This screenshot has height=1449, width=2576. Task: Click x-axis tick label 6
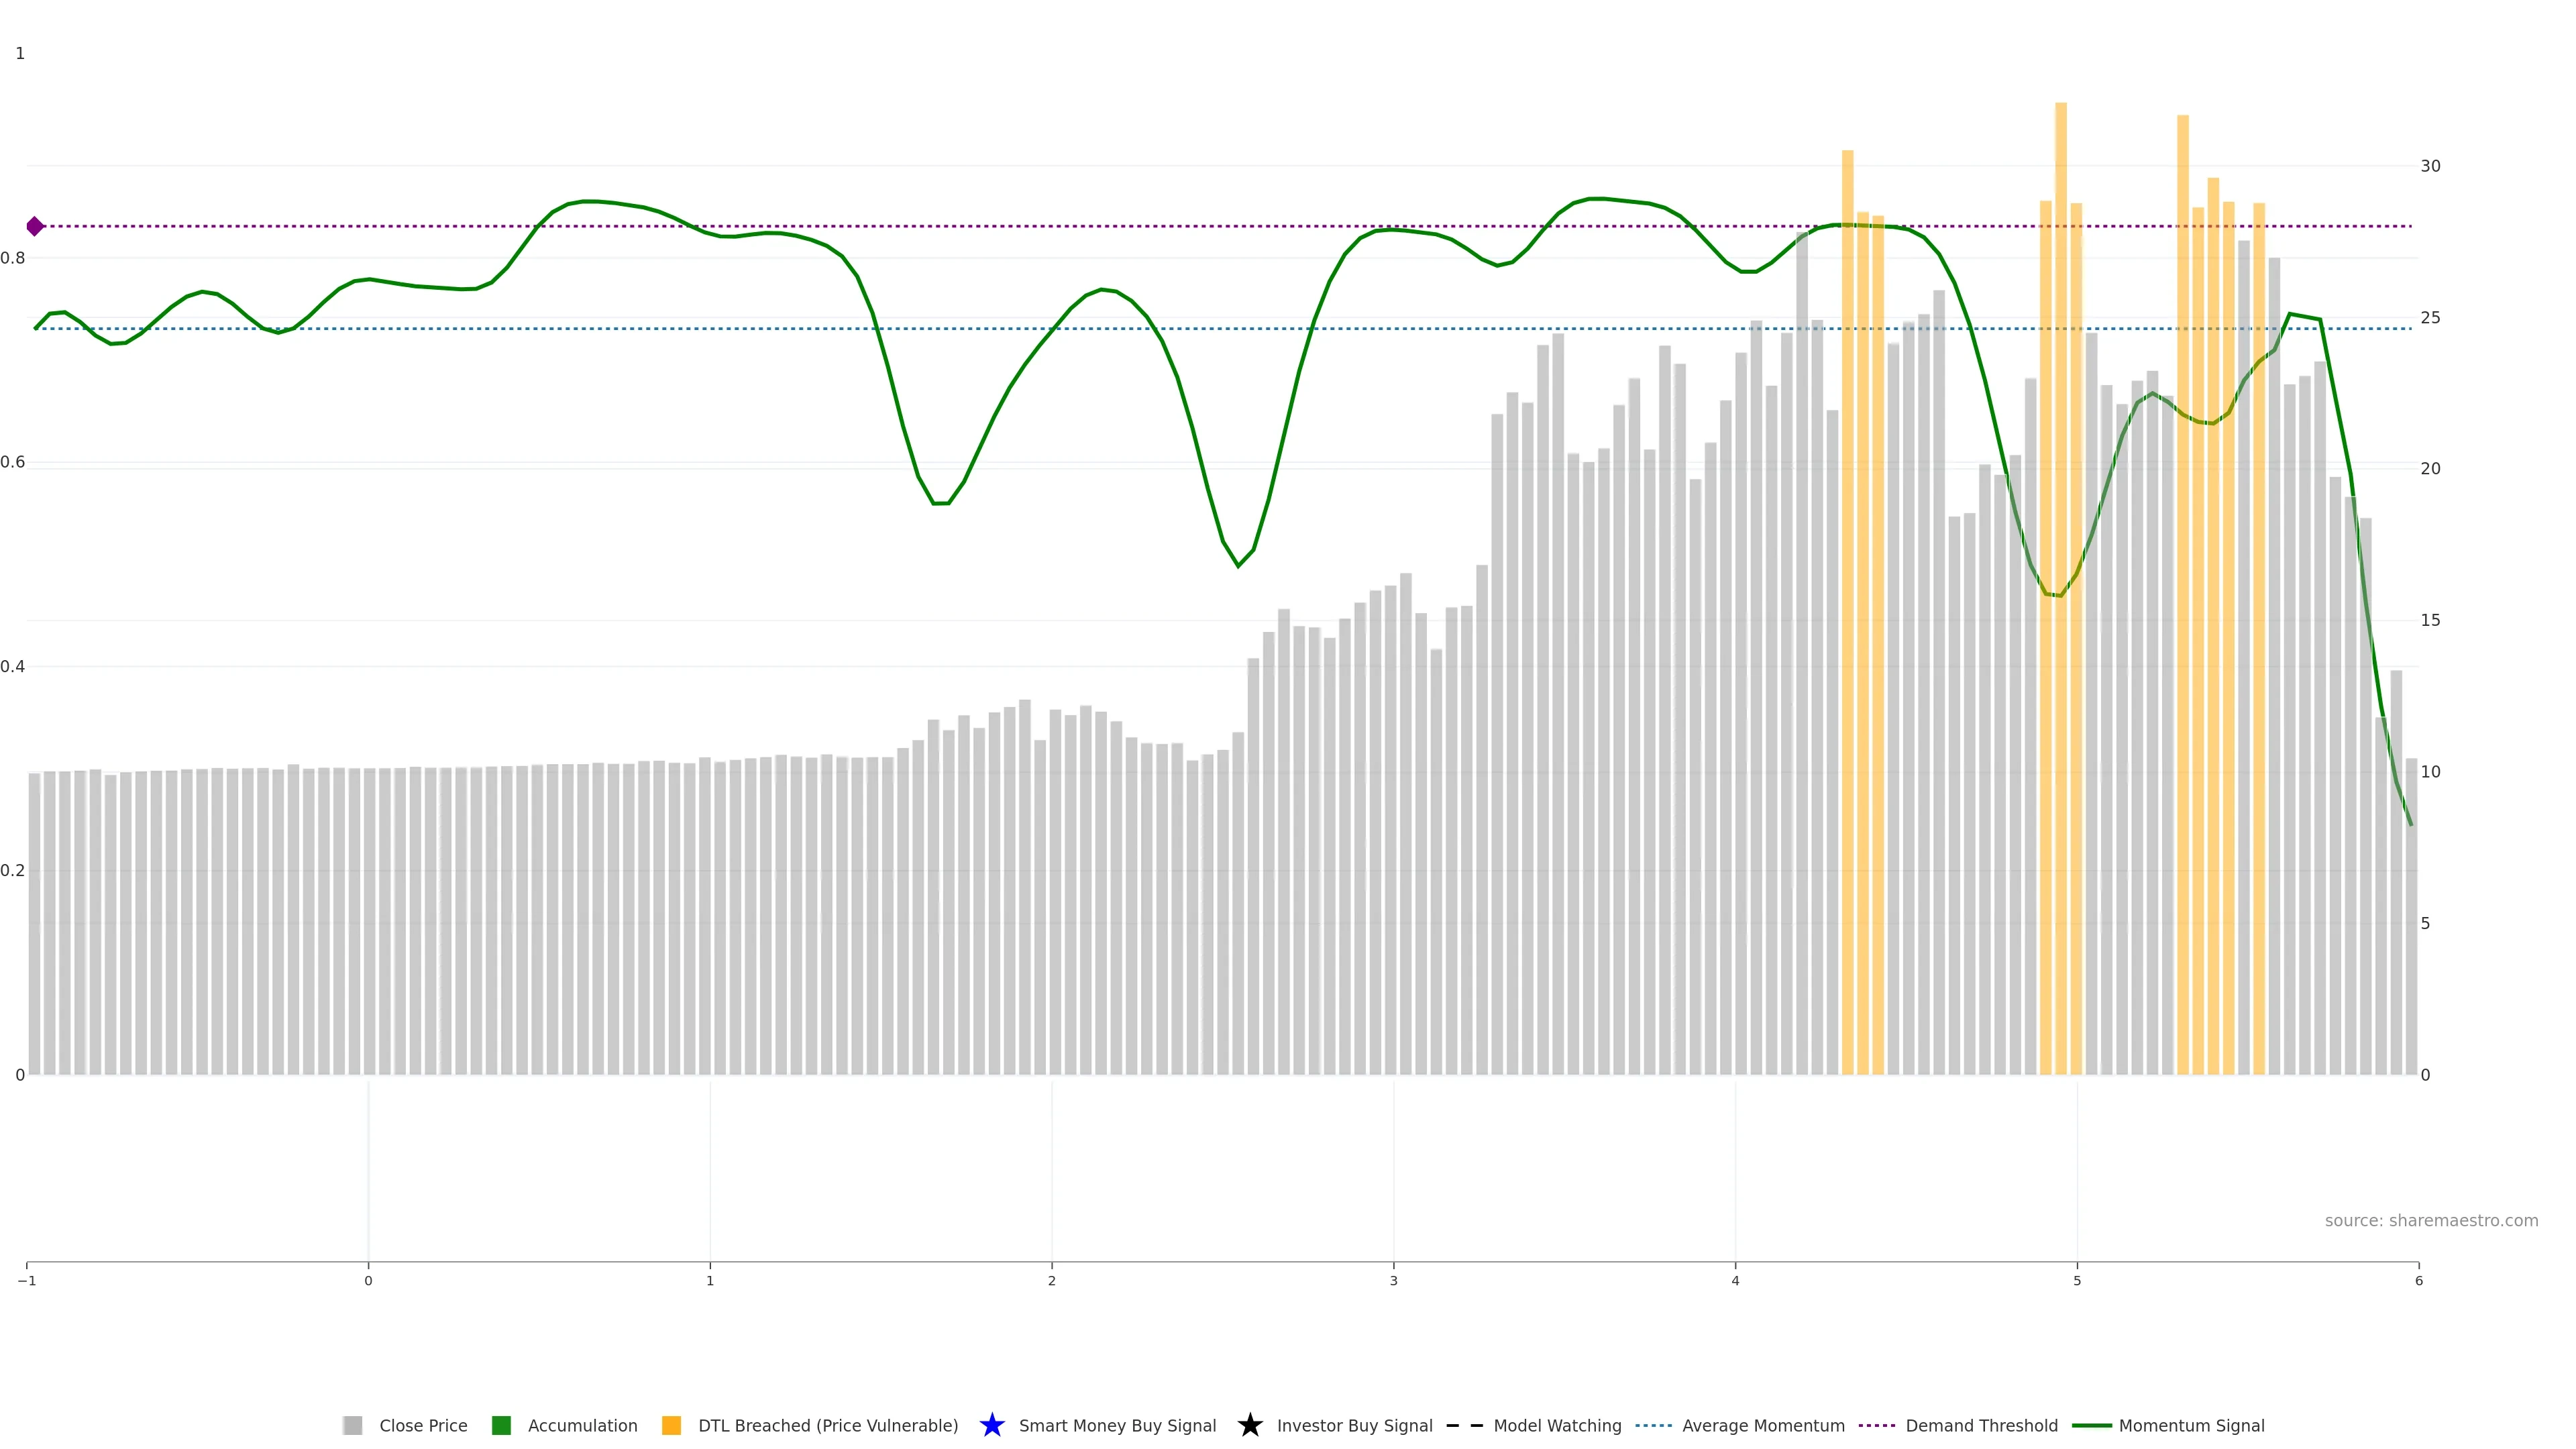tap(2418, 1281)
